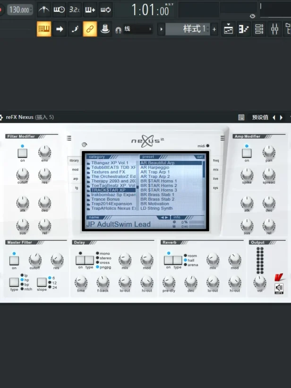Screen dimensions: 291x388
Task: Toggle wait for input before recording
Action: 59,9
